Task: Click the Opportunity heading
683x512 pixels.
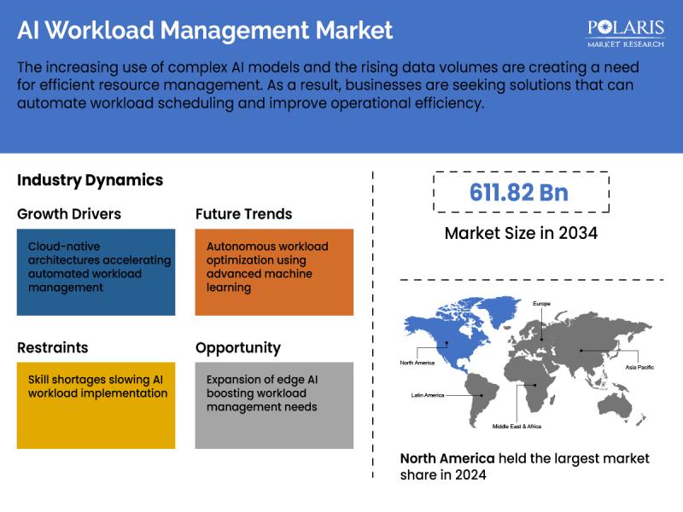Action: 237,347
